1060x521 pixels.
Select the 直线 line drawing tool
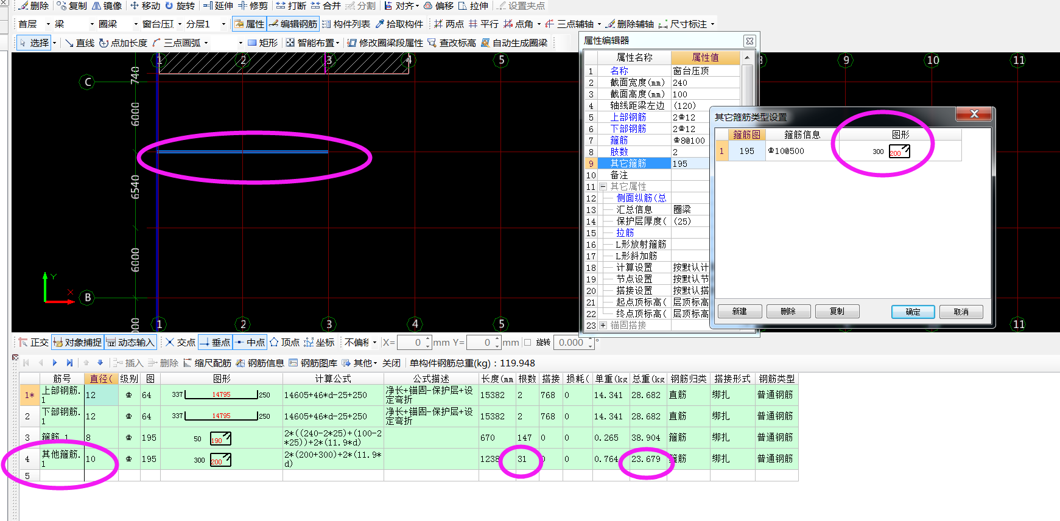coord(80,43)
